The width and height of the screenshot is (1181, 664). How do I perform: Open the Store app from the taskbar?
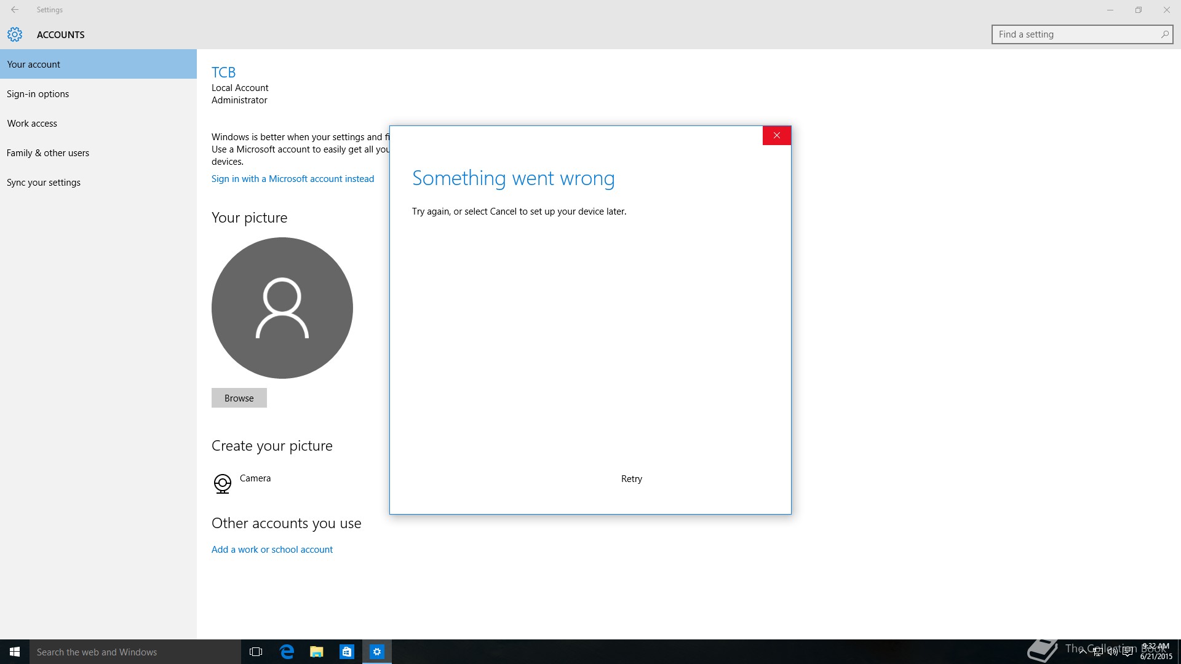tap(347, 652)
